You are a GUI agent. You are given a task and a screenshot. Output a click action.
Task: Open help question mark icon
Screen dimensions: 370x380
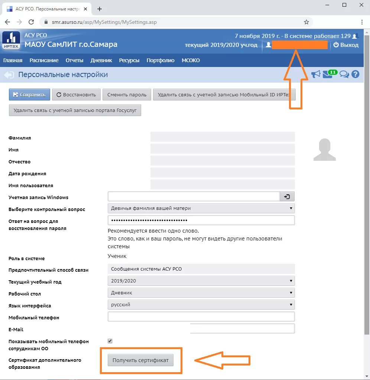(x=355, y=74)
